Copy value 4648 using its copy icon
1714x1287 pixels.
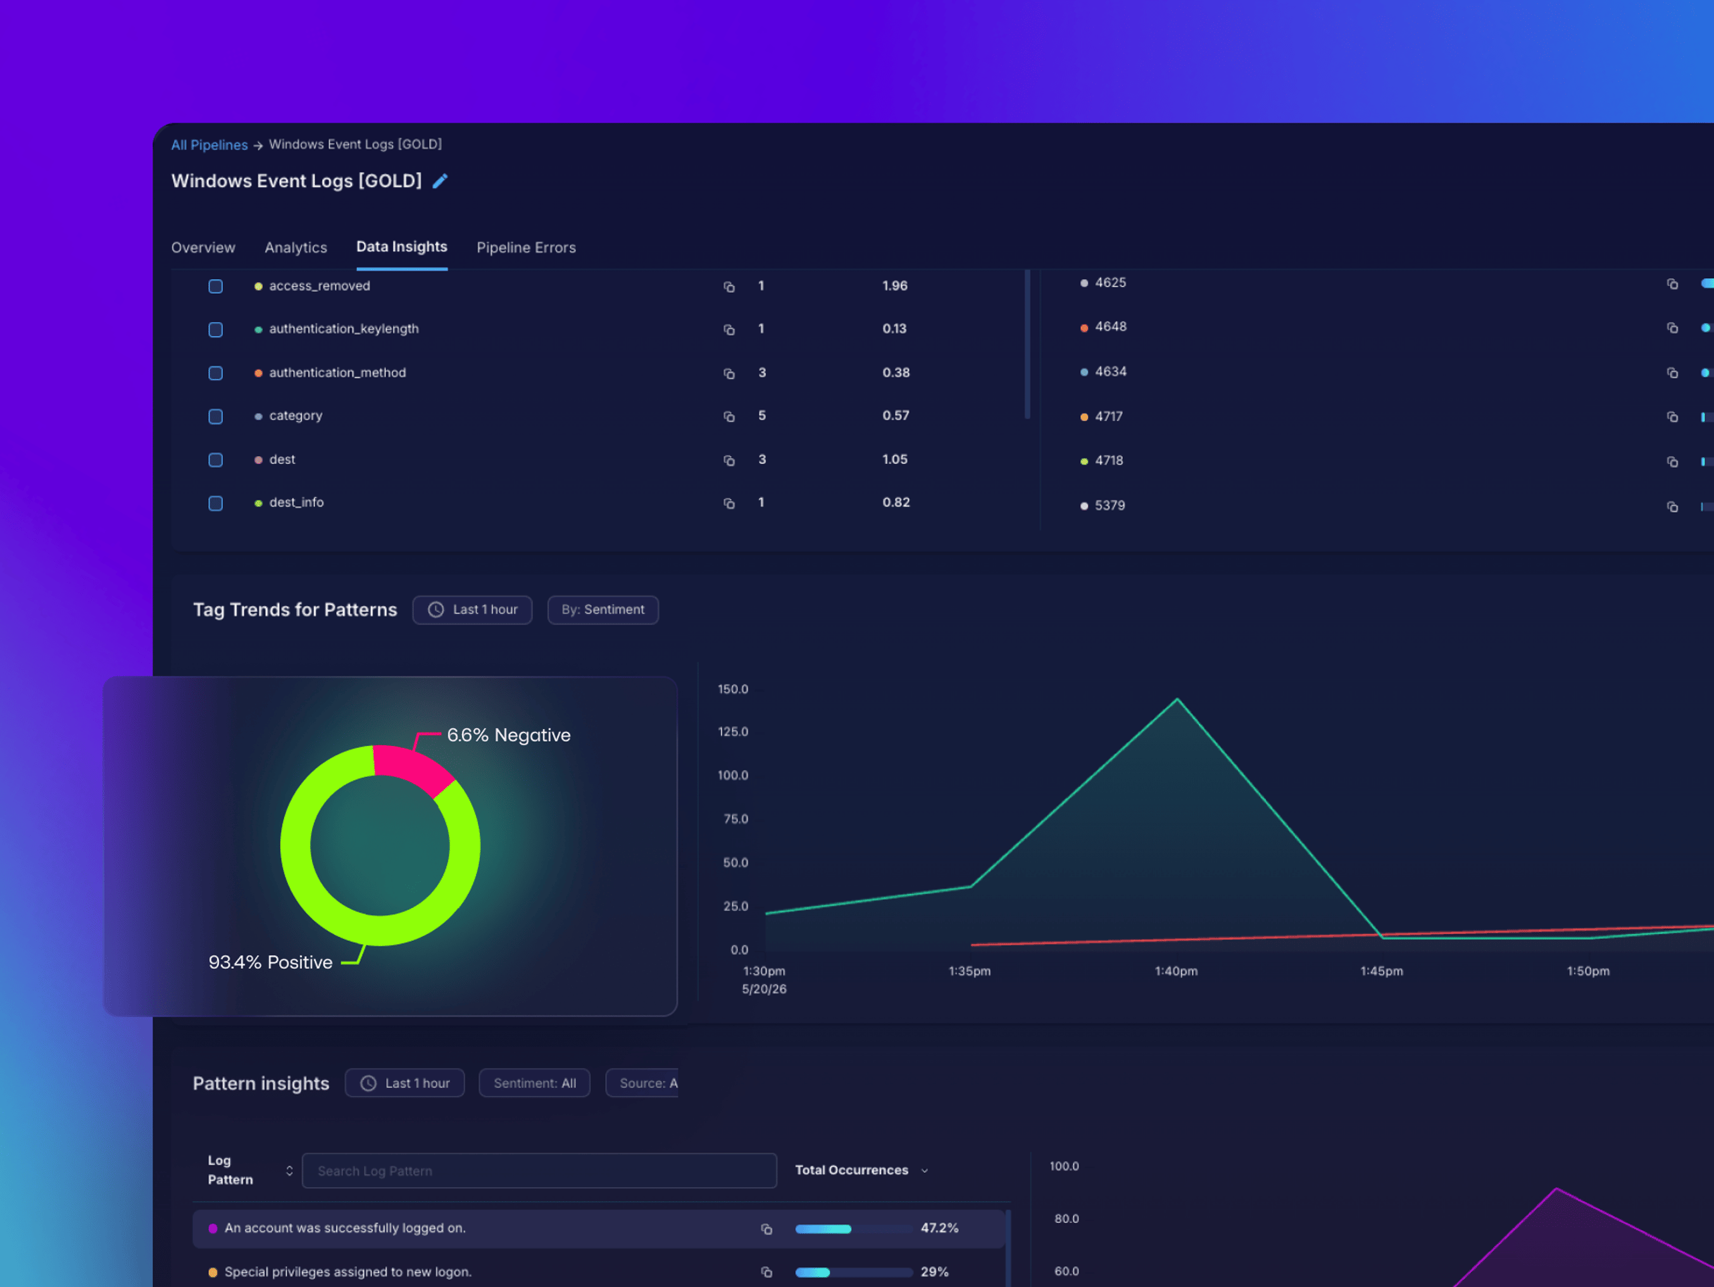(x=1672, y=327)
